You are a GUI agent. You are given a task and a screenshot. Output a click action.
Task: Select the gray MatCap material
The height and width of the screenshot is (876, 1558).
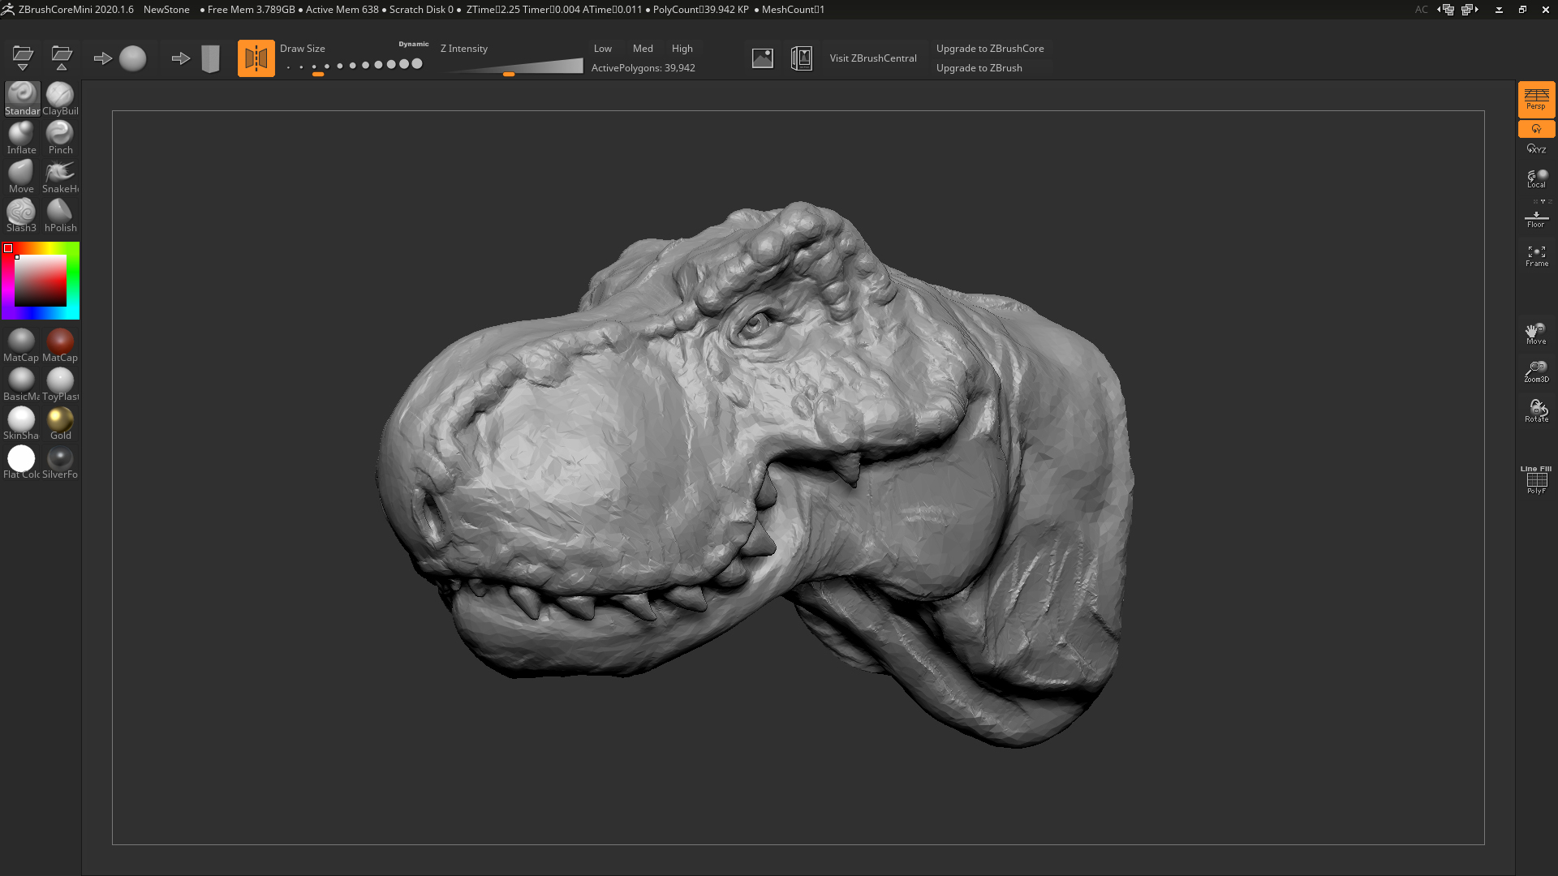point(21,346)
